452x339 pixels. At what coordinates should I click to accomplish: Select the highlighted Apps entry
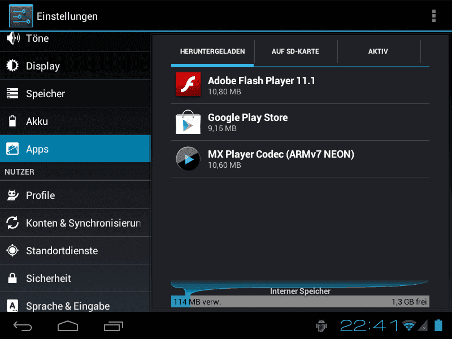click(75, 149)
